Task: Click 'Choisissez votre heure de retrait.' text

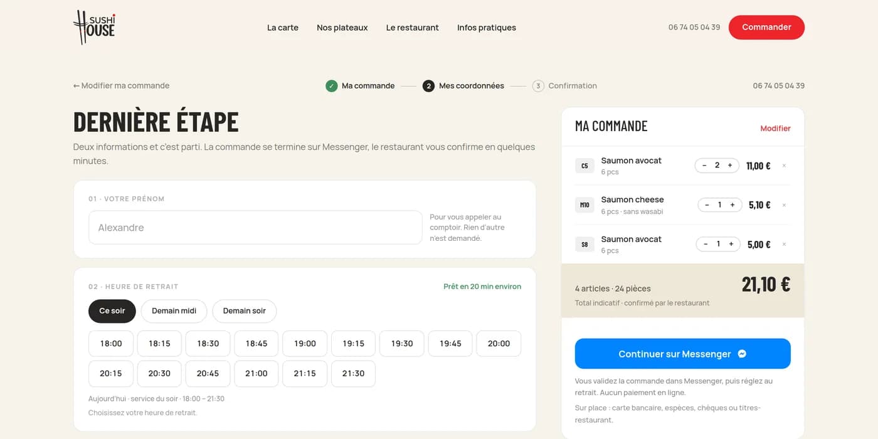Action: coord(143,413)
